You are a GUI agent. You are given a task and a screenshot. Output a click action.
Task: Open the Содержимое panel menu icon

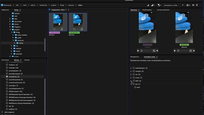point(69,10)
